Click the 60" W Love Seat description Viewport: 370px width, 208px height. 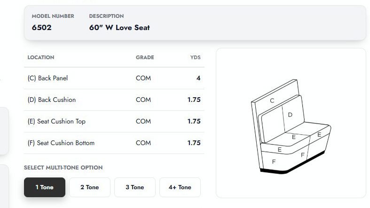[119, 28]
